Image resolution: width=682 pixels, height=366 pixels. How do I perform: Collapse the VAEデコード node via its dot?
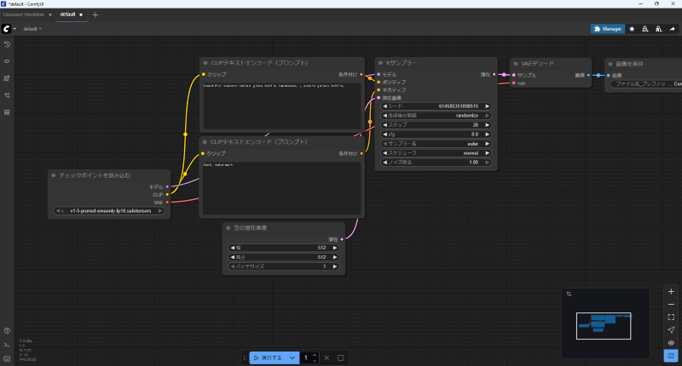click(x=516, y=63)
